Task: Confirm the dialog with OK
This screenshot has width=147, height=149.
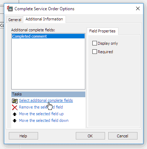Action: (x=90, y=136)
